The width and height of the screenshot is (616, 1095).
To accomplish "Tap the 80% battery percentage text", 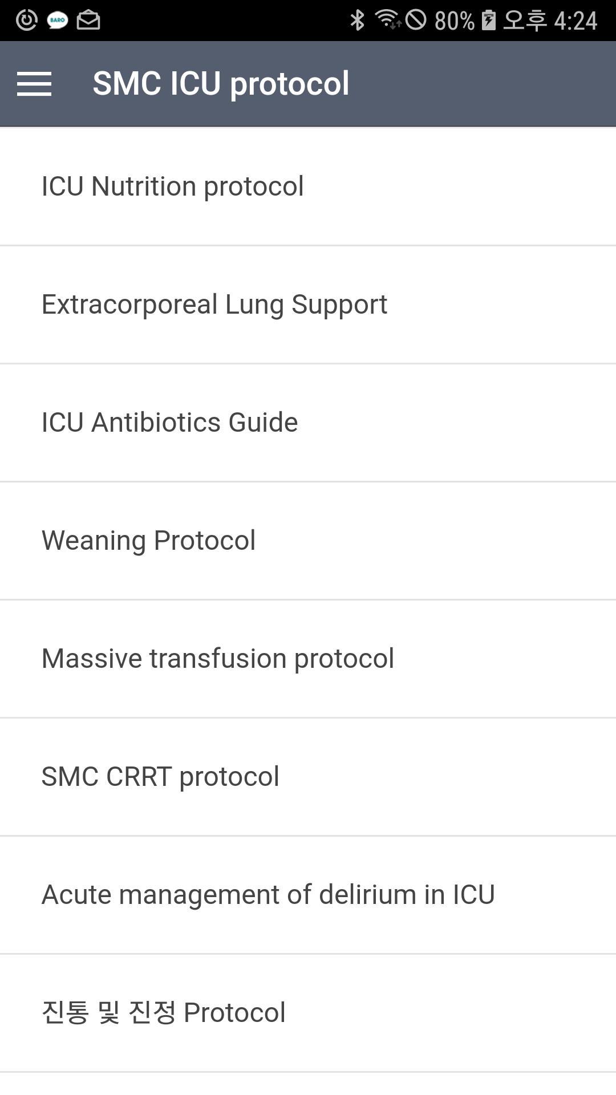I will tap(454, 21).
